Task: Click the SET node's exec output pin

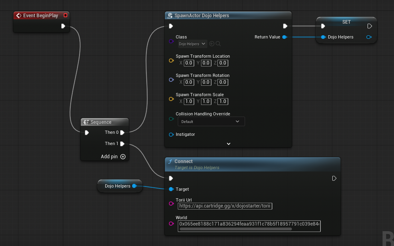Action: [x=370, y=26]
